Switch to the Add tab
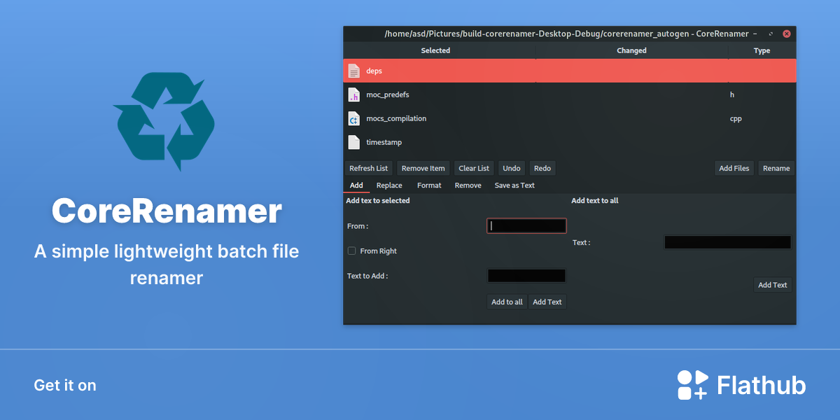Screen dimensions: 840x420 [x=356, y=185]
